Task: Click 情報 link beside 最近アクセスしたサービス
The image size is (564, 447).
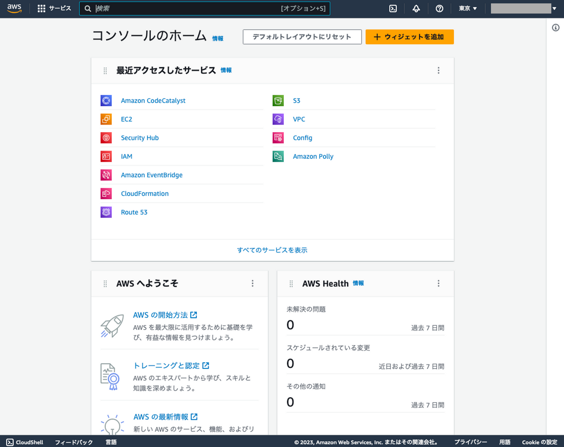Action: [x=226, y=70]
